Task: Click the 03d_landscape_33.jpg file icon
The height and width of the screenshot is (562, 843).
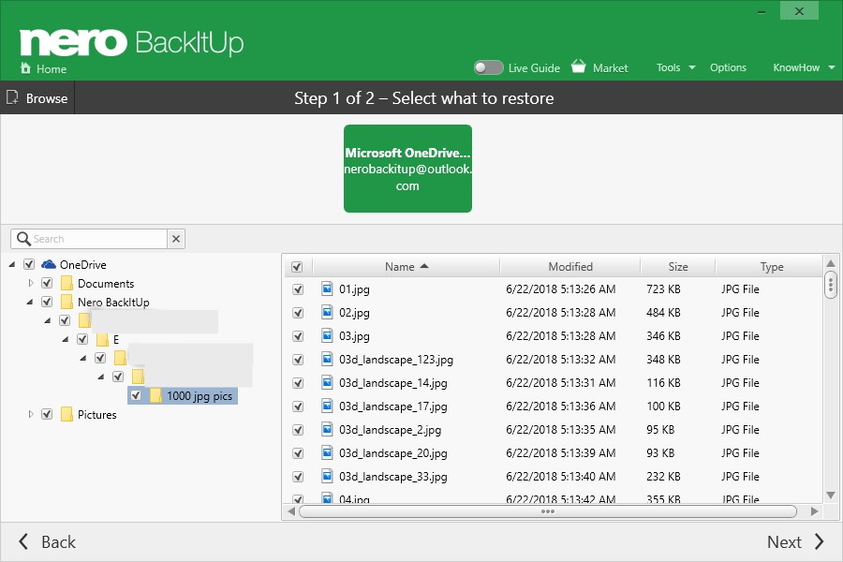Action: 327,476
